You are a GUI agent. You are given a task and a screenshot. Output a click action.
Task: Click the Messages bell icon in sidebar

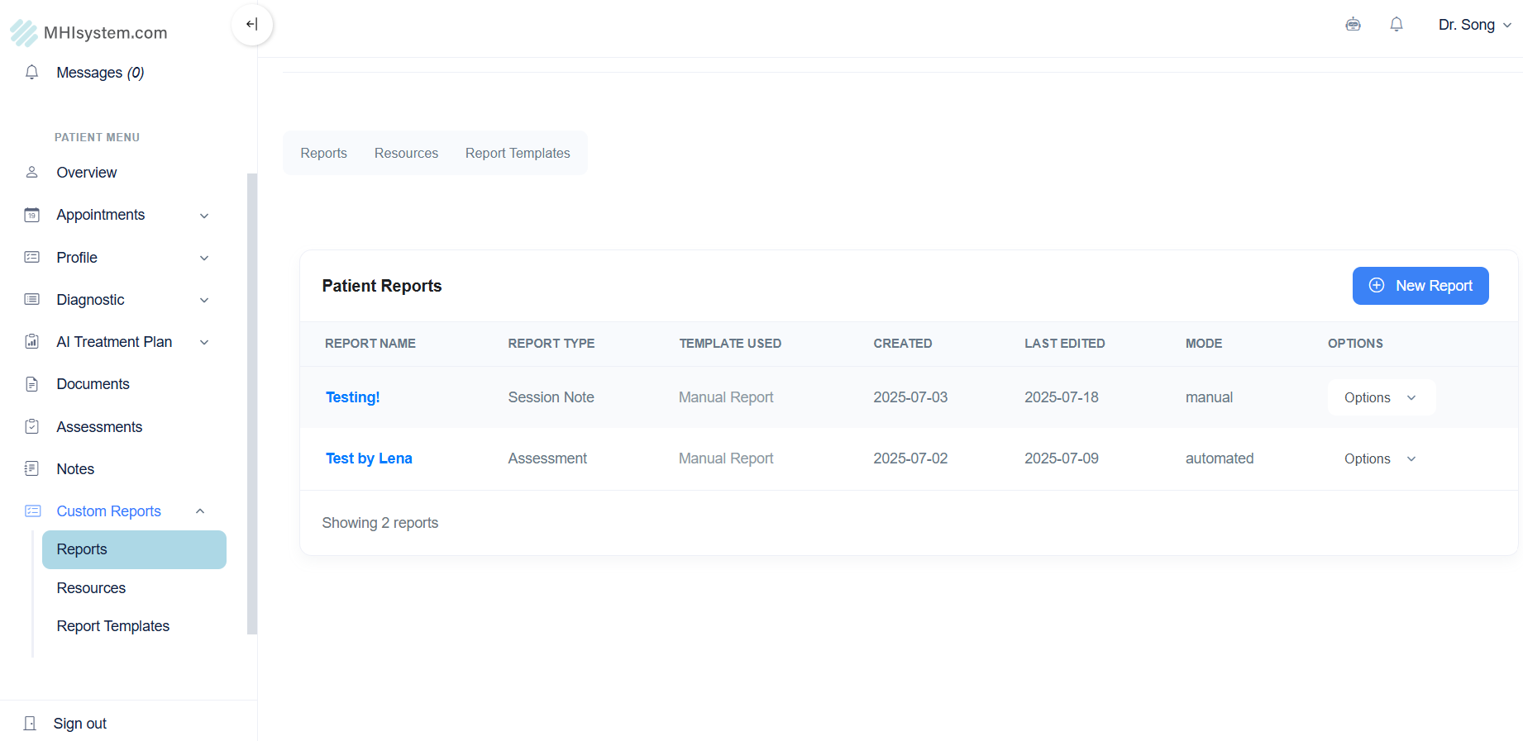(x=32, y=73)
